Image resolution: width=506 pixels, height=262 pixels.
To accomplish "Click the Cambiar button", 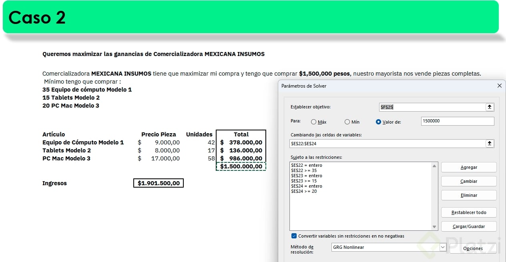I will (x=469, y=181).
